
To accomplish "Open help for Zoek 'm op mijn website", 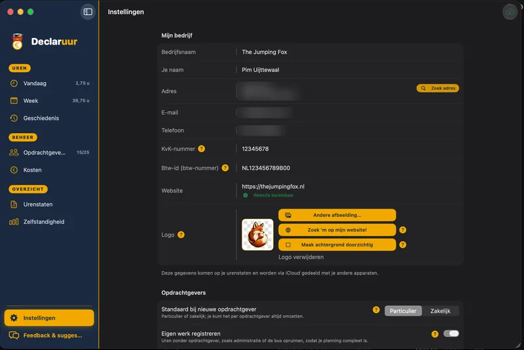I will 403,230.
